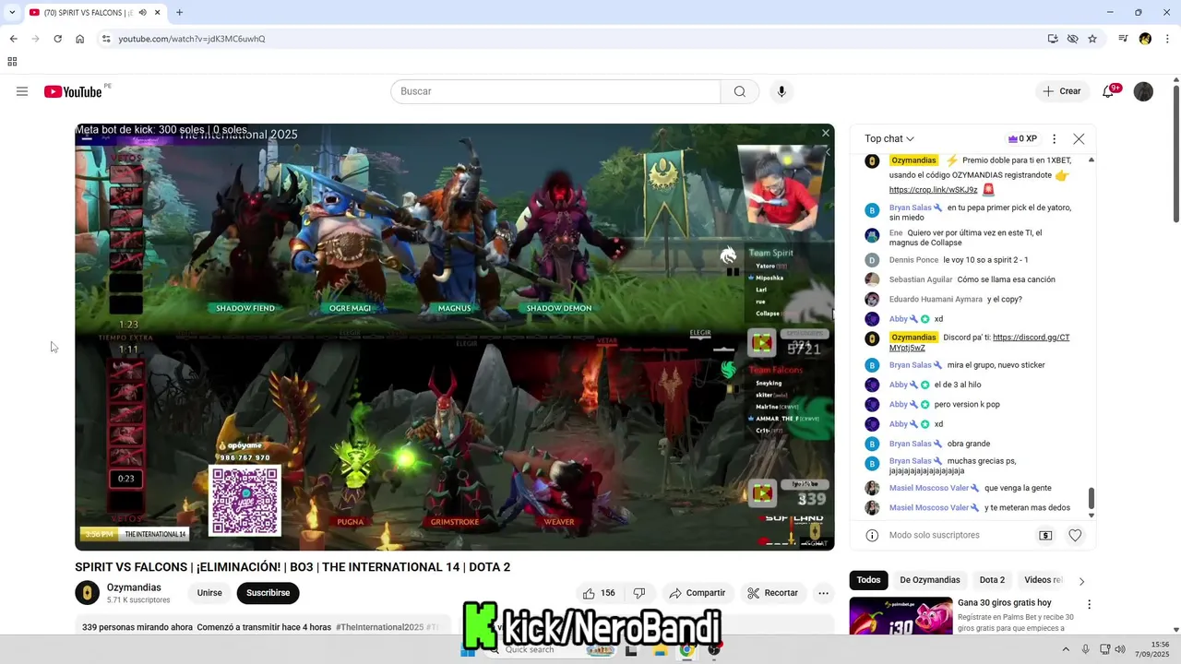
Task: Open more actions ellipsis under the video
Action: click(824, 593)
